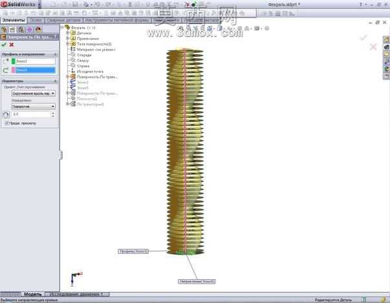Click the Print icon in top toolbar
390x303 pixels.
(86, 5)
